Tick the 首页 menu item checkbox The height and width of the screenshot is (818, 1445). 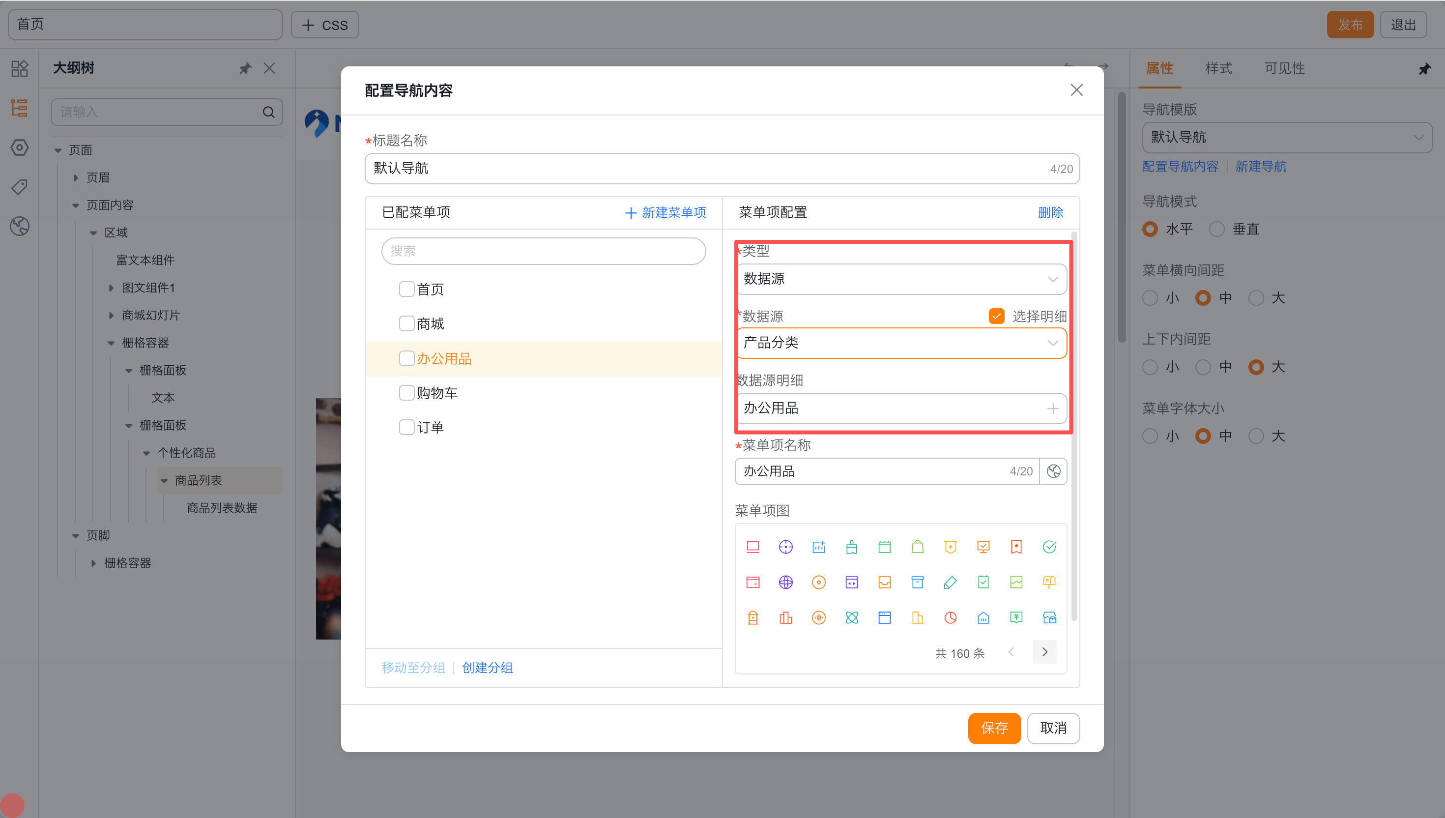(406, 289)
